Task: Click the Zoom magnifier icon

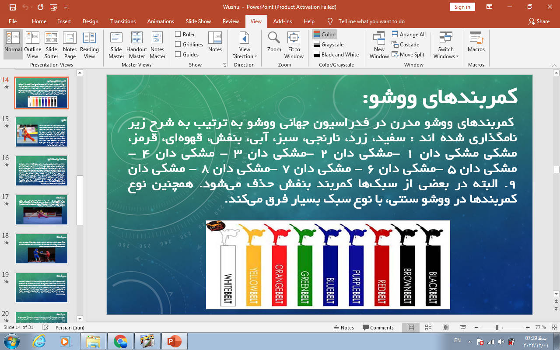Action: [274, 42]
